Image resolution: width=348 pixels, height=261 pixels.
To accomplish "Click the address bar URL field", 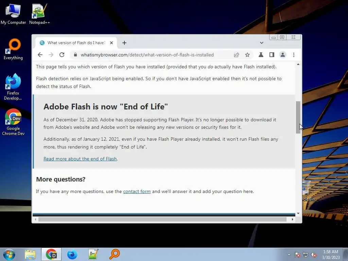I will coord(147,55).
